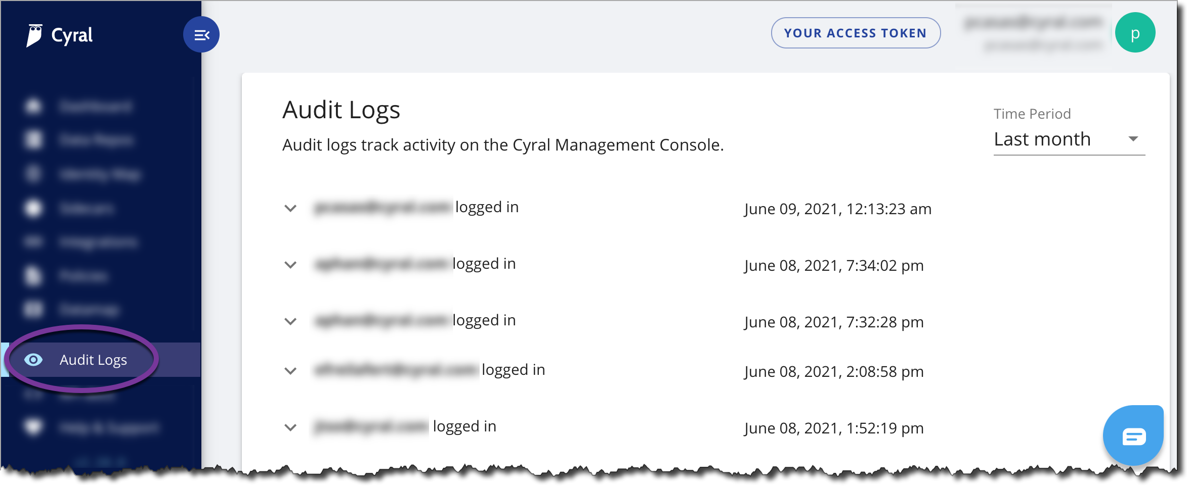1188x487 pixels.
Task: Click the Audit Logs page heading
Action: click(342, 110)
